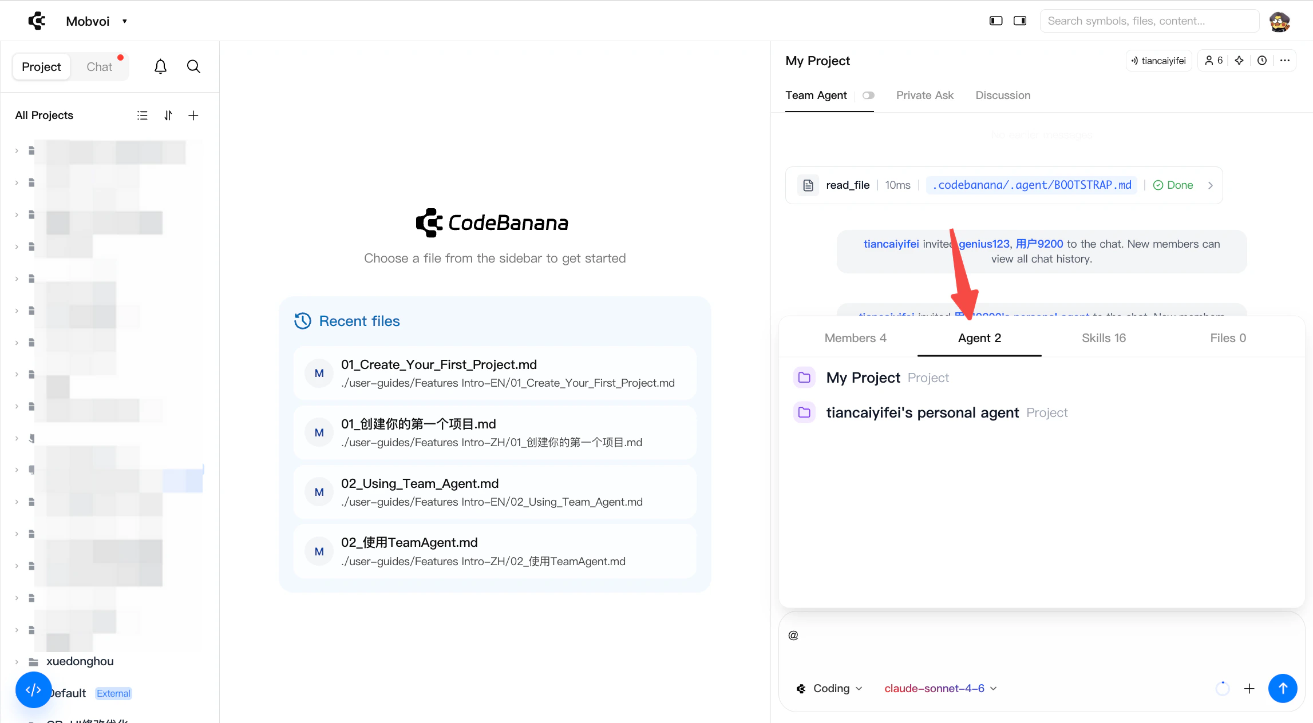
Task: Select tiancaiyifei's personal agent in the list
Action: [1042, 413]
